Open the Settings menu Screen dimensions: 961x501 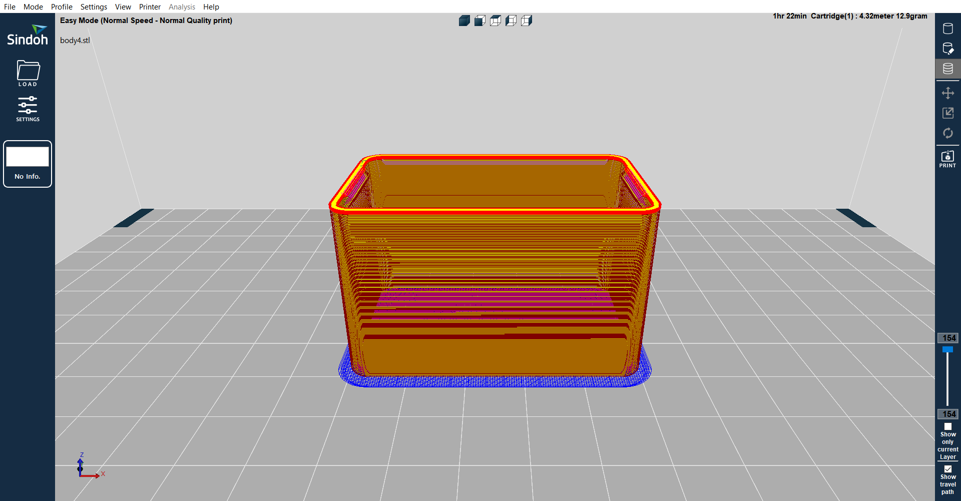94,7
